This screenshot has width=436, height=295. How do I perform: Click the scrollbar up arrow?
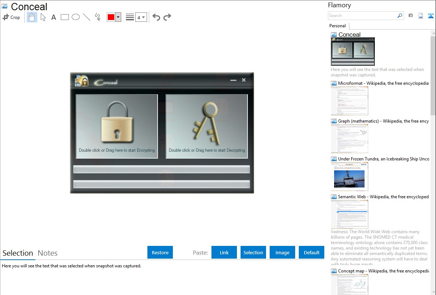pos(433,33)
